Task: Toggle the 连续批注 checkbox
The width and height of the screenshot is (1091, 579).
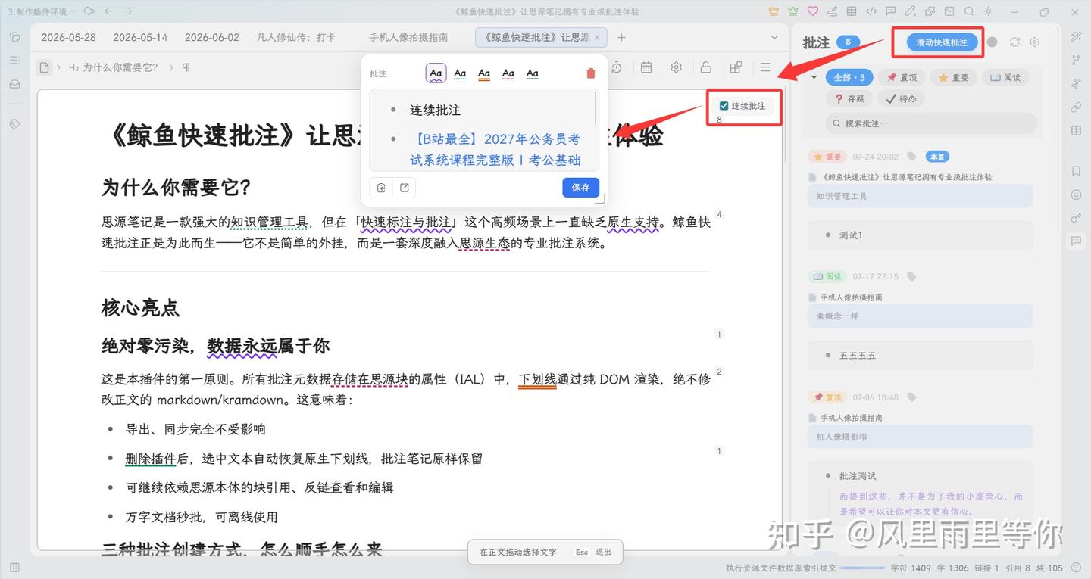Action: point(724,106)
